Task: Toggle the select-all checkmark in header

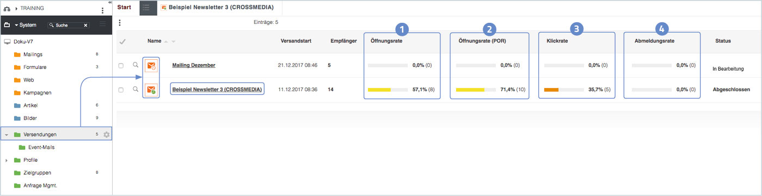Action: coord(122,41)
